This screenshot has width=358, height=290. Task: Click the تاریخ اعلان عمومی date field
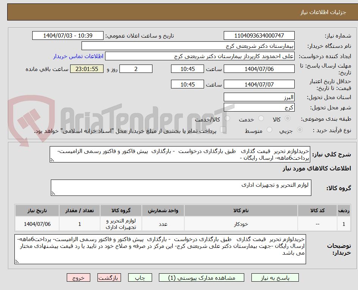point(67,35)
